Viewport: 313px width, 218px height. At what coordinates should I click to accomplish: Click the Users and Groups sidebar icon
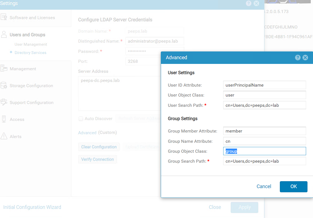pyautogui.click(x=4, y=34)
